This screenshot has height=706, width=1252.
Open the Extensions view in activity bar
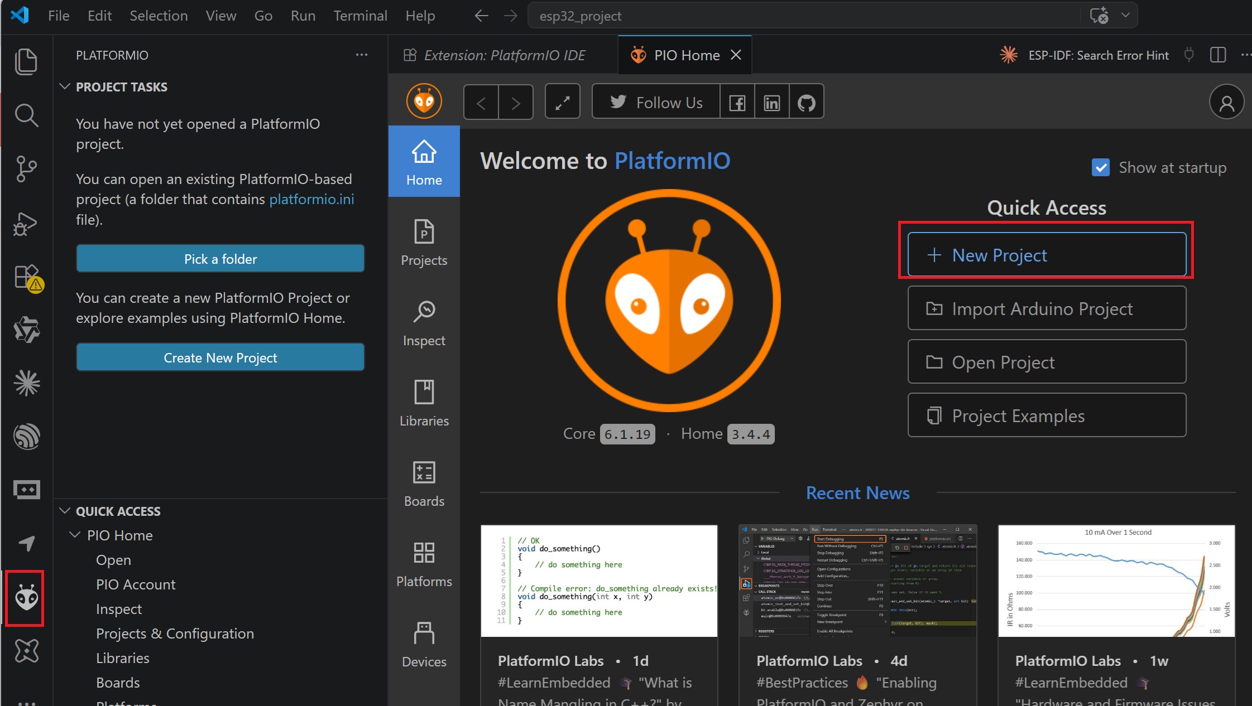coord(26,277)
